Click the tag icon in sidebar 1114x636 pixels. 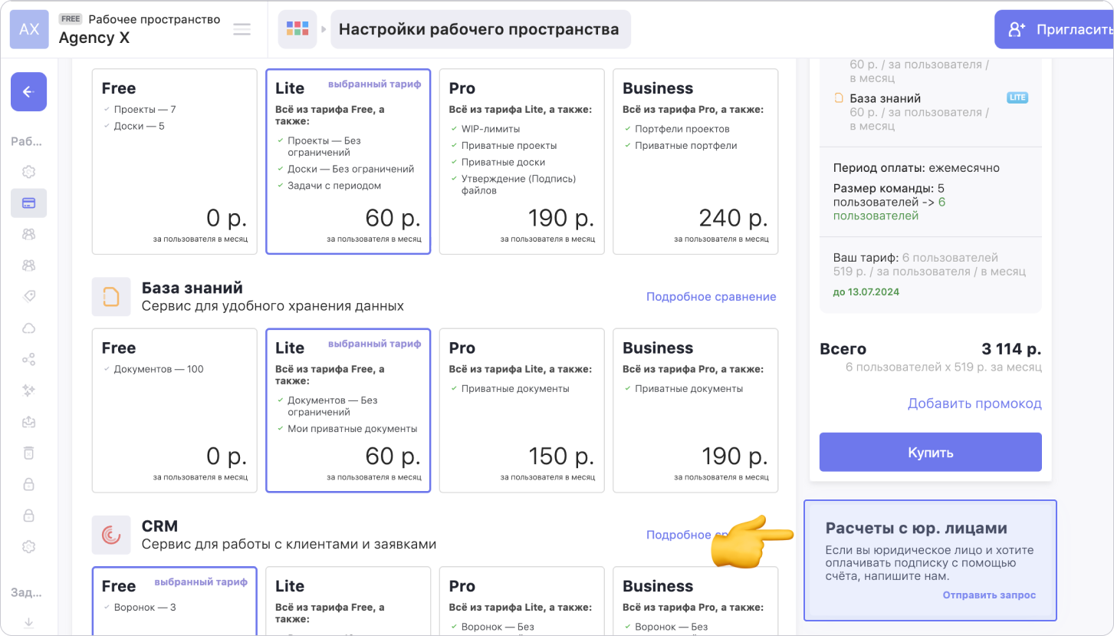click(x=28, y=297)
